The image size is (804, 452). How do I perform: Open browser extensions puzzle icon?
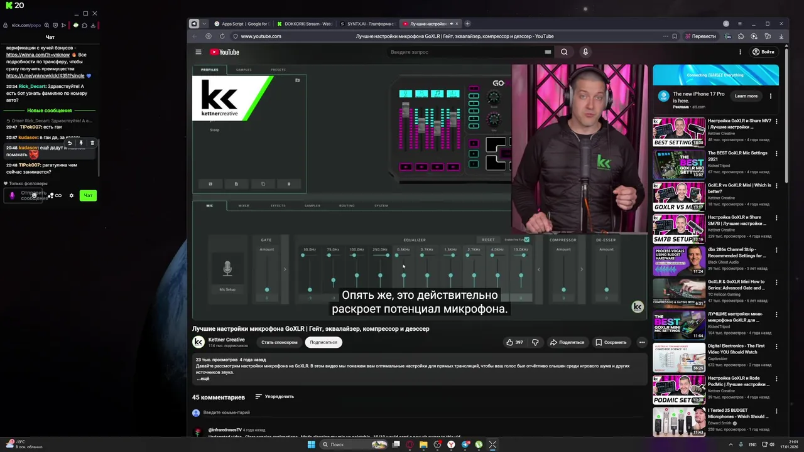pyautogui.click(x=741, y=36)
